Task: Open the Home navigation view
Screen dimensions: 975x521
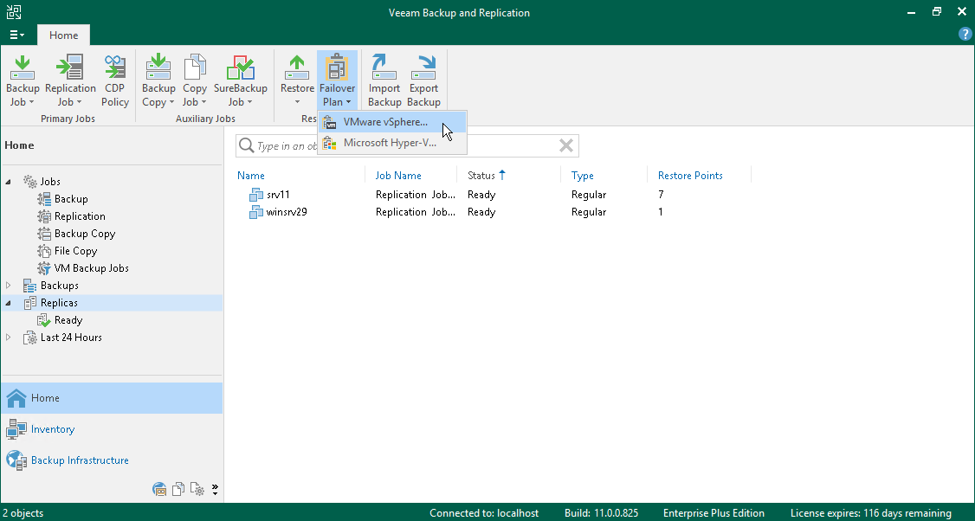Action: [112, 398]
